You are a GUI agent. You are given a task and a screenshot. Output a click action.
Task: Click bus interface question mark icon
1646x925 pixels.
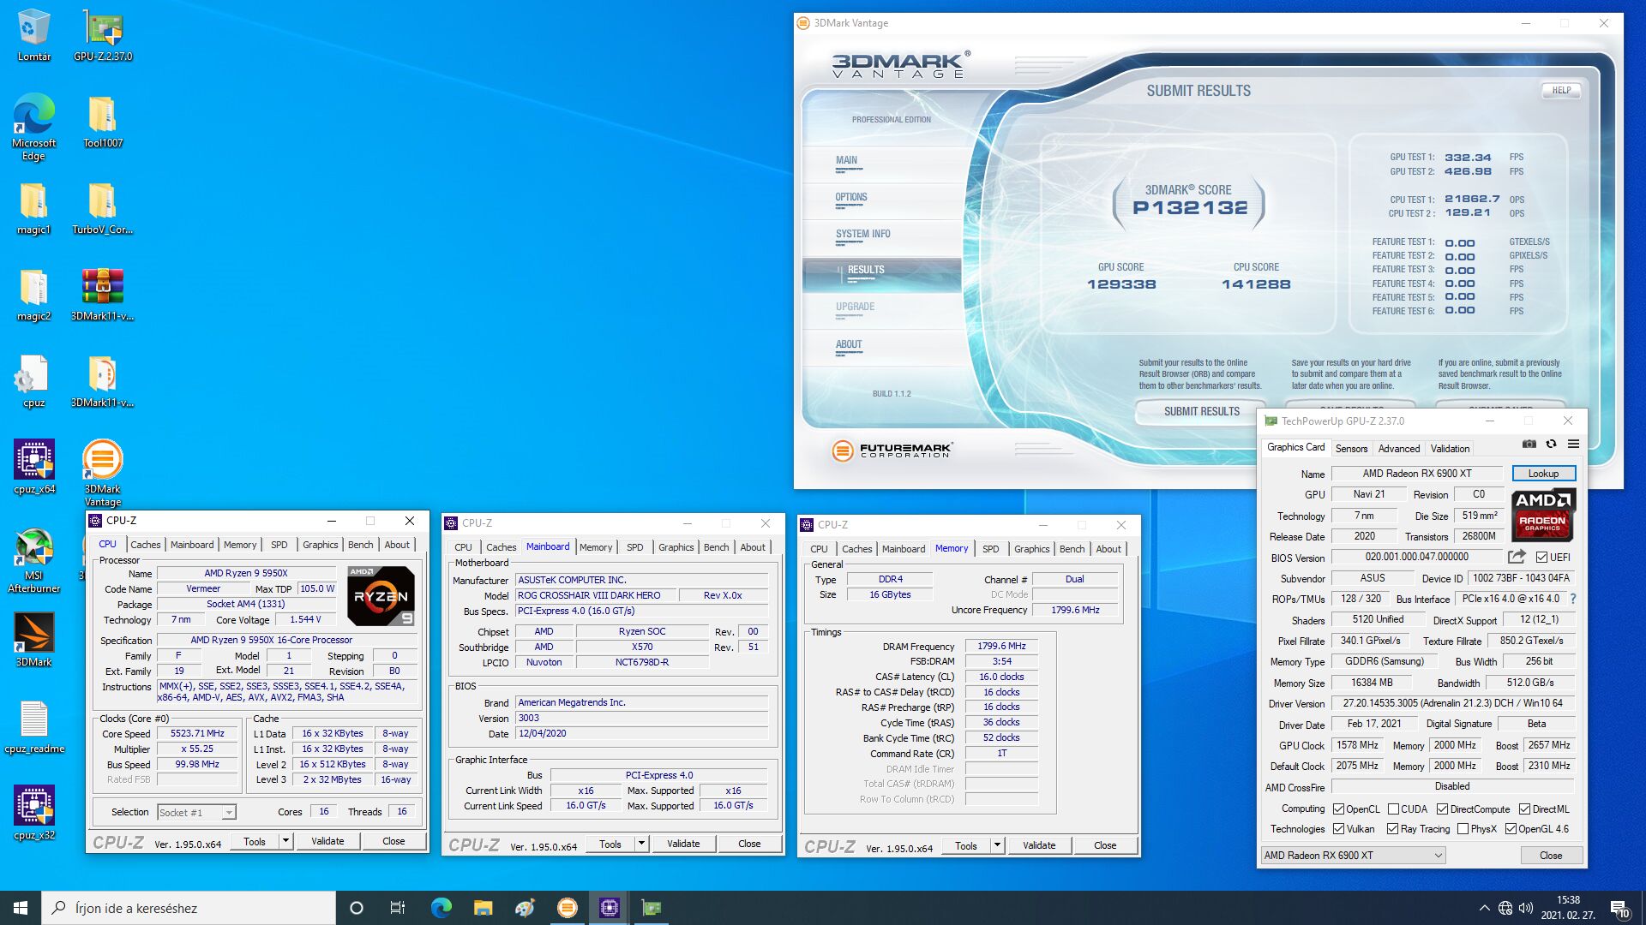pyautogui.click(x=1573, y=599)
